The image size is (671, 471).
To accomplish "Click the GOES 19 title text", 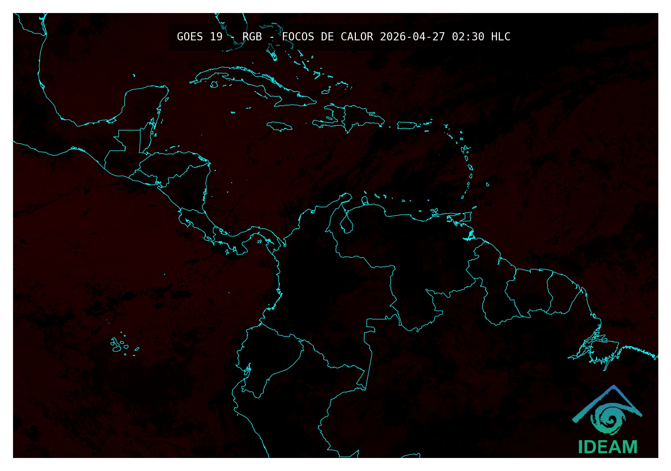I will pyautogui.click(x=199, y=37).
